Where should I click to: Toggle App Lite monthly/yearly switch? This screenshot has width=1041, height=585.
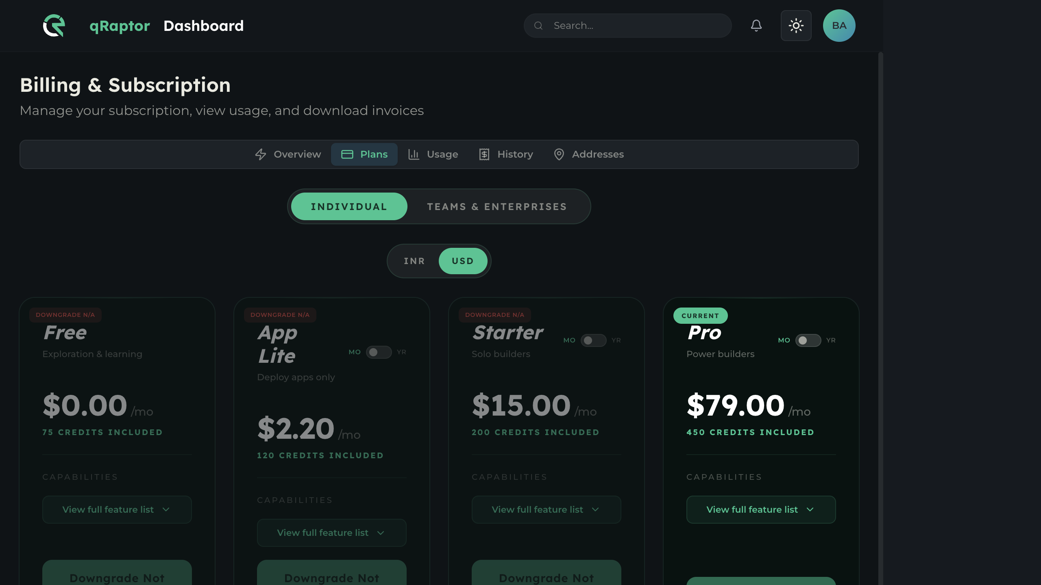(x=379, y=352)
